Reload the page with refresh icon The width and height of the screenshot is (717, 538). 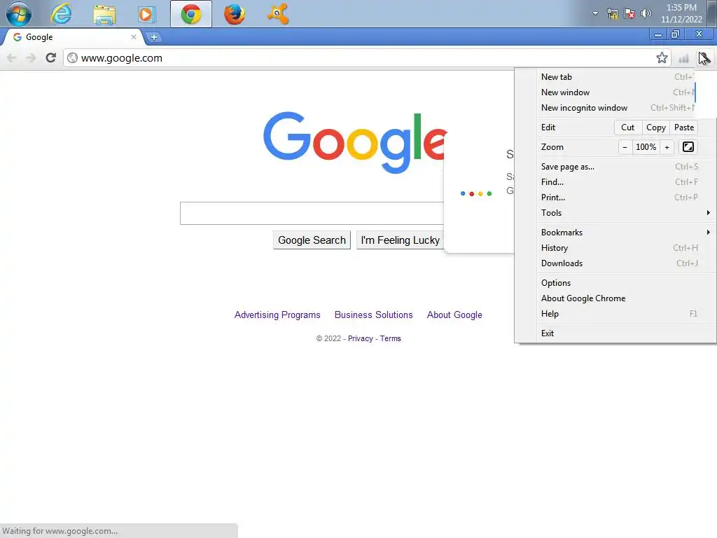(50, 58)
